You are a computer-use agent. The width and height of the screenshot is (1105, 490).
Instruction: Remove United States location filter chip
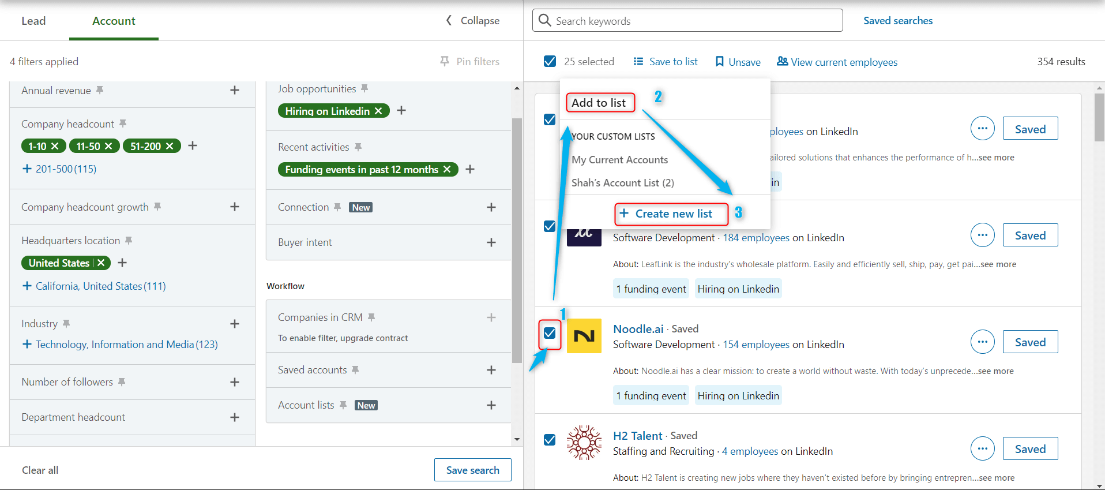coord(101,263)
